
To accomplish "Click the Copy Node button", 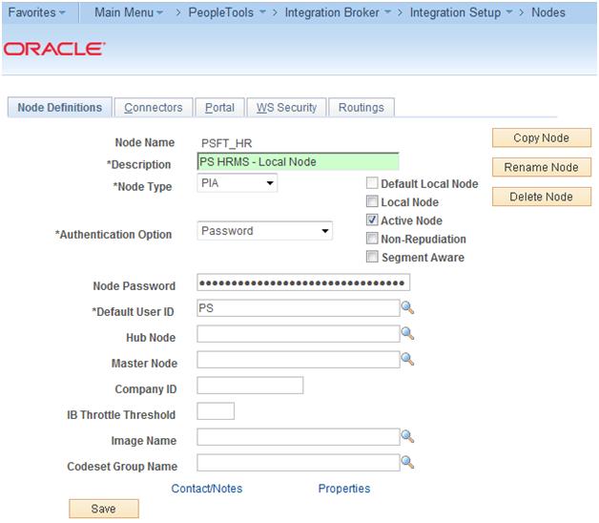I will coord(542,137).
